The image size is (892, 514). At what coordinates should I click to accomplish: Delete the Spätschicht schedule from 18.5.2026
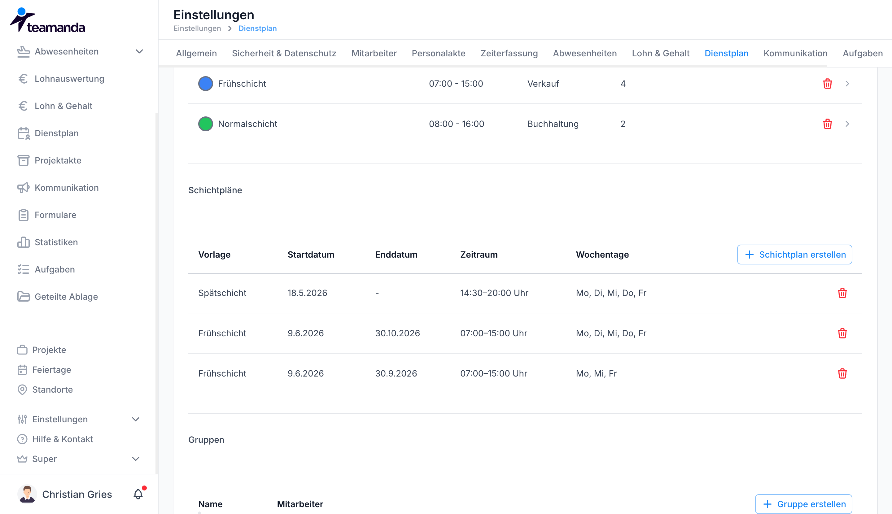point(842,293)
